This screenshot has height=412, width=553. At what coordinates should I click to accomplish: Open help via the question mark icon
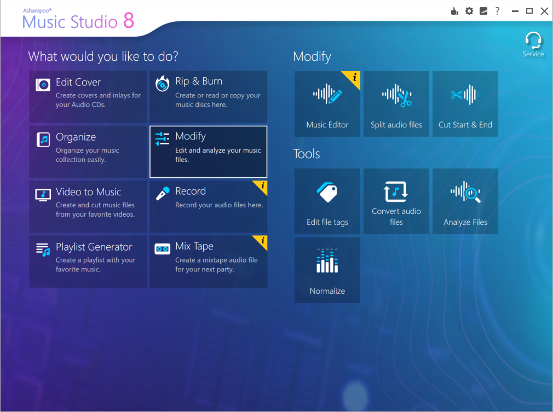tap(497, 10)
